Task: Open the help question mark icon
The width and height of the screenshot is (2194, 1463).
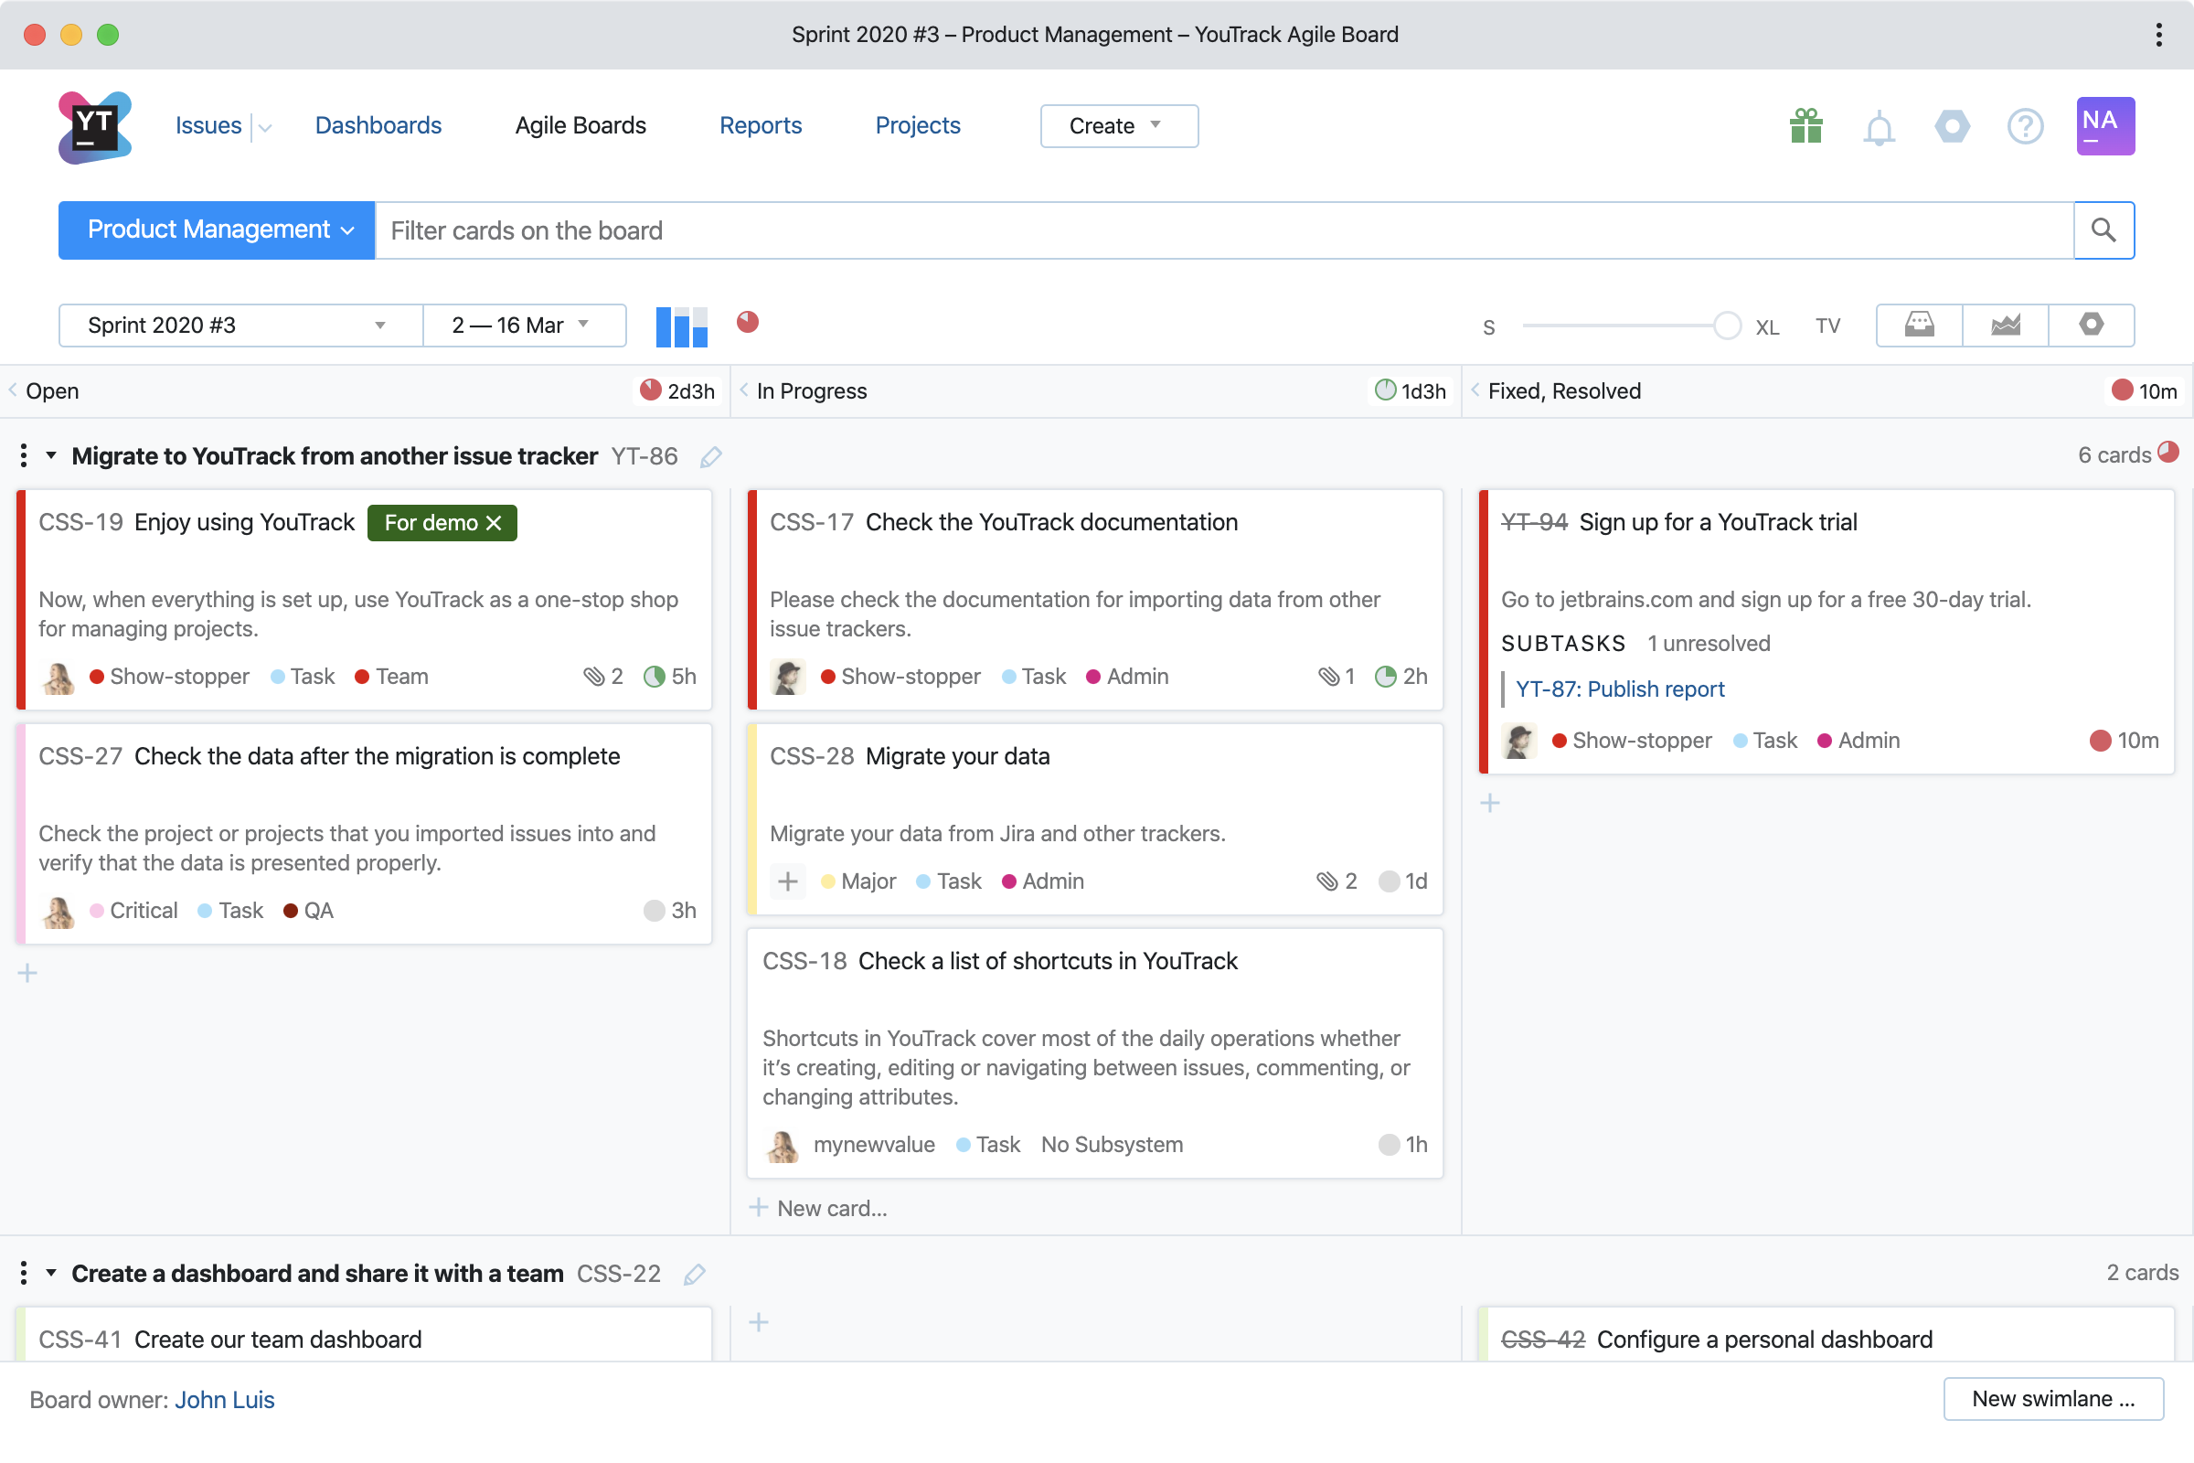Action: point(2025,126)
